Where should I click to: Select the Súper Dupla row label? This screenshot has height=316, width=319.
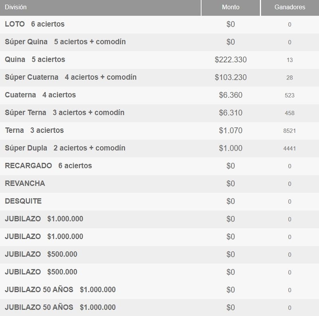[65, 148]
